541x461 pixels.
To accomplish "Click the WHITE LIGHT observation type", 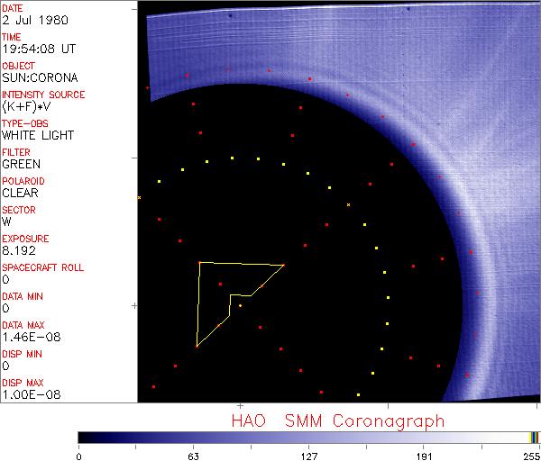I will [x=38, y=135].
